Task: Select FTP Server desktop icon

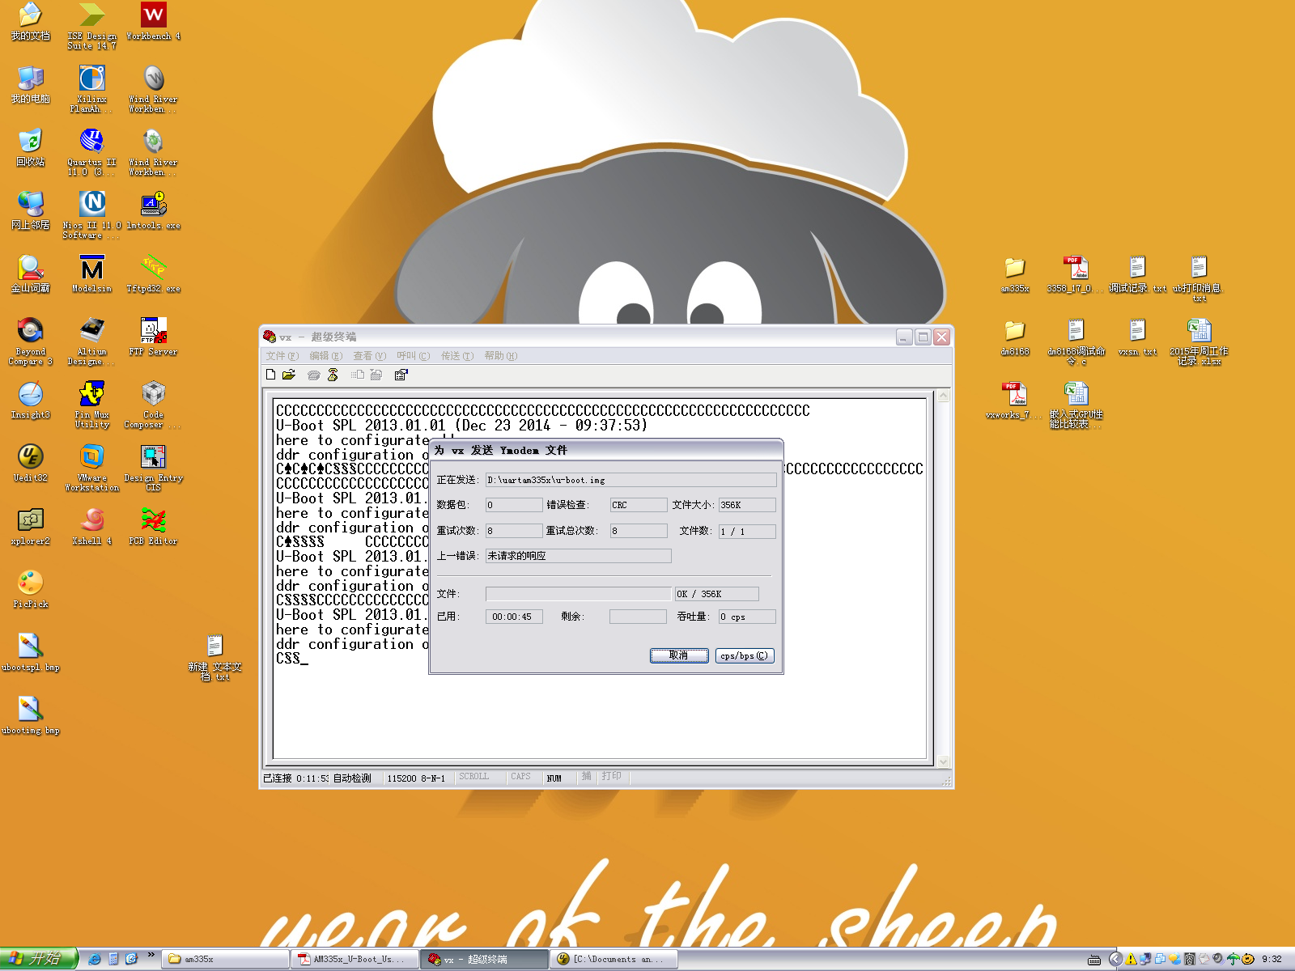Action: 153,337
